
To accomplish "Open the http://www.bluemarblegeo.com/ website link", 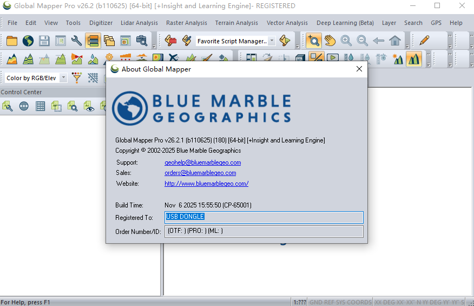I will pos(207,184).
